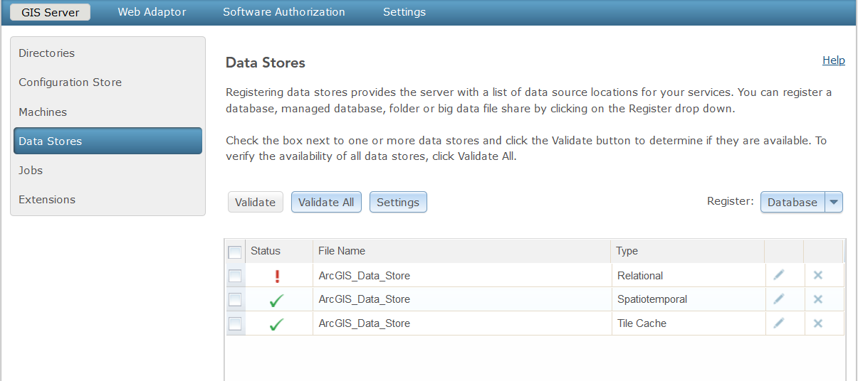Click ArcGIS_Data_Store name in Relational row
858x381 pixels.
tap(365, 276)
